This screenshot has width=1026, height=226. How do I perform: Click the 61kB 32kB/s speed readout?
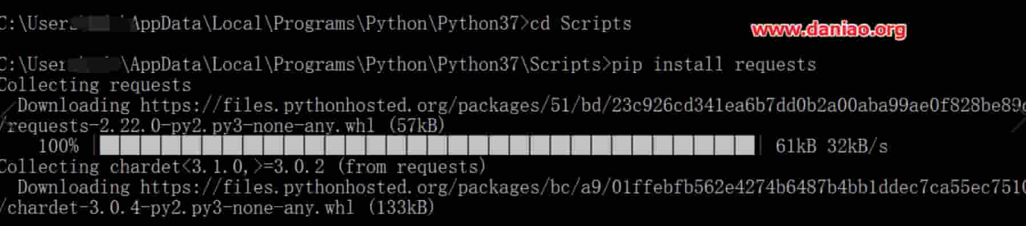(x=831, y=146)
